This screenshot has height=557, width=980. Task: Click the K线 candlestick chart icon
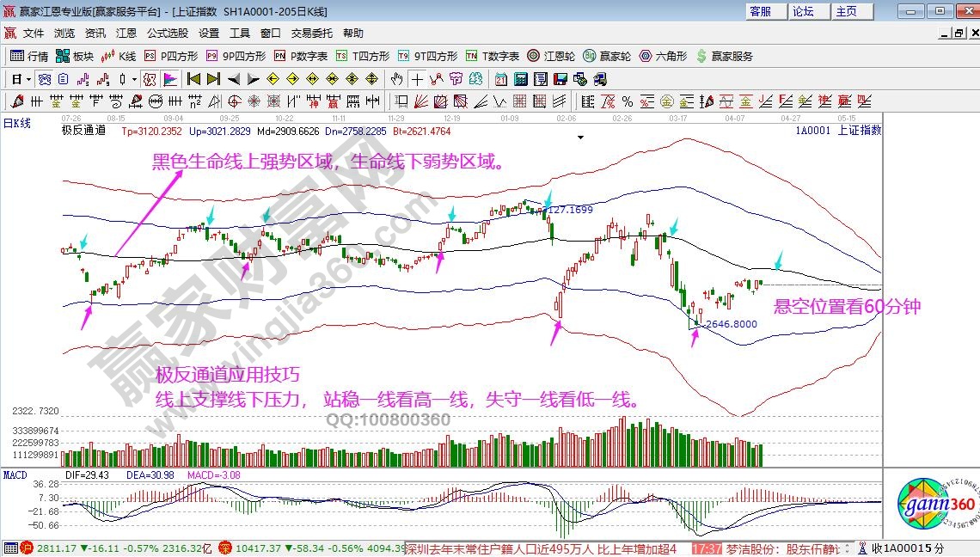(x=119, y=56)
